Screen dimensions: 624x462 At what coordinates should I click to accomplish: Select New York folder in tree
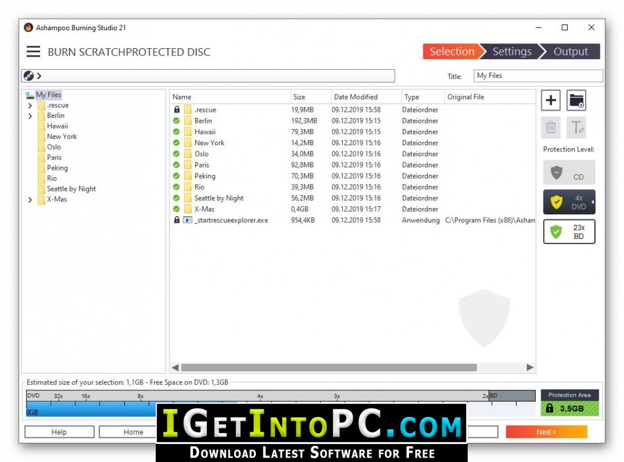pyautogui.click(x=62, y=136)
